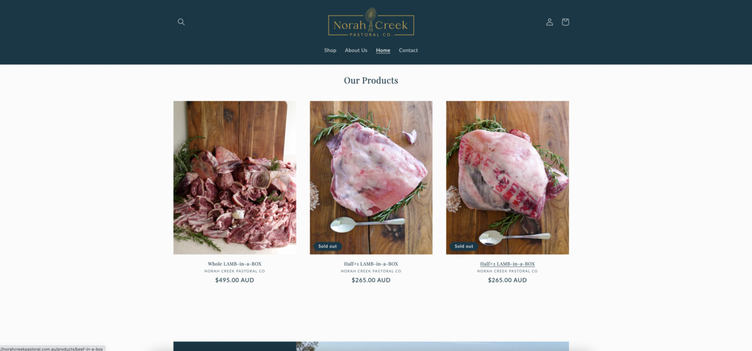This screenshot has width=752, height=351.
Task: Open the search magnifier icon
Action: pos(181,22)
